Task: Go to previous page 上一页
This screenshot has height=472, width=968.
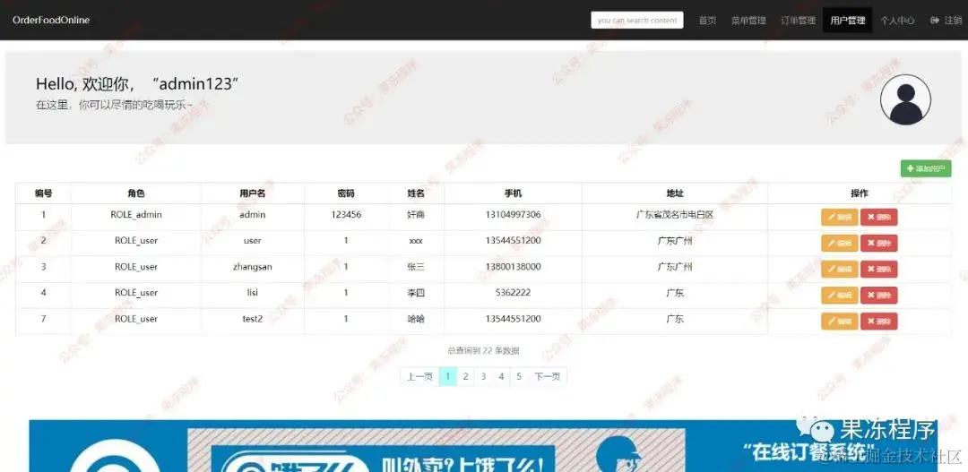Action: coord(419,376)
